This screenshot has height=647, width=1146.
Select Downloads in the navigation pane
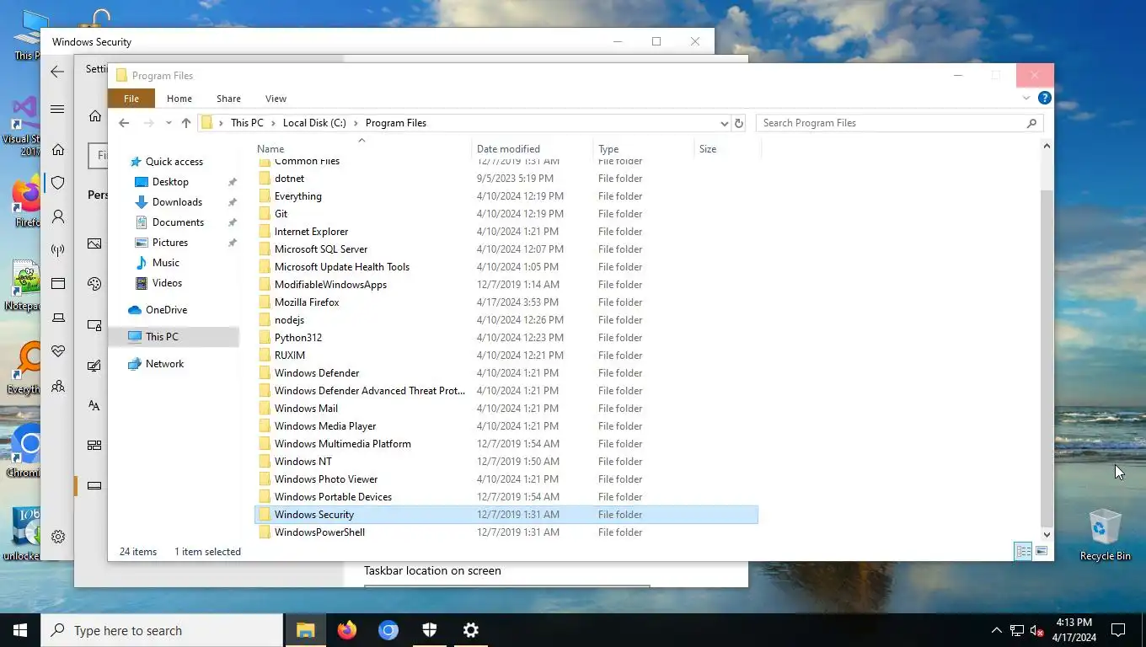pyautogui.click(x=177, y=202)
